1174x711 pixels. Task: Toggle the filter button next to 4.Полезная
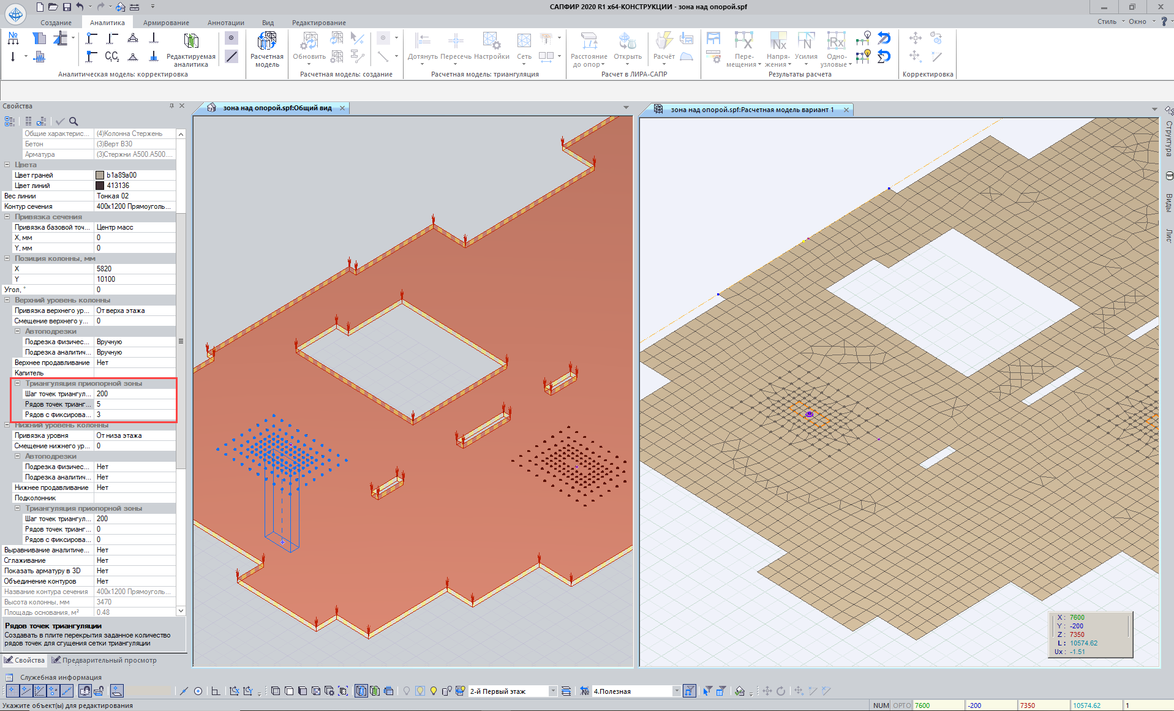tap(690, 691)
